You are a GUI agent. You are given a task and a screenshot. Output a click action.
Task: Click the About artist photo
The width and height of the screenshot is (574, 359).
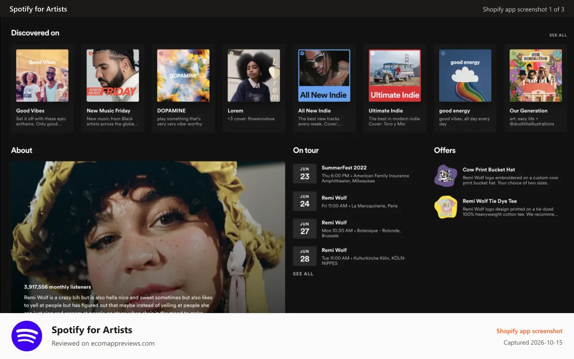click(x=148, y=237)
